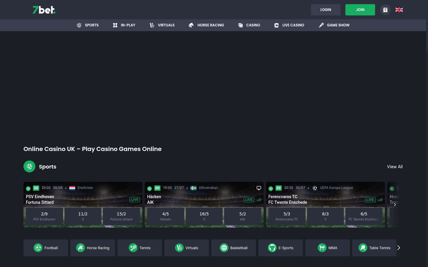Go to Live Casino tab

click(x=289, y=25)
